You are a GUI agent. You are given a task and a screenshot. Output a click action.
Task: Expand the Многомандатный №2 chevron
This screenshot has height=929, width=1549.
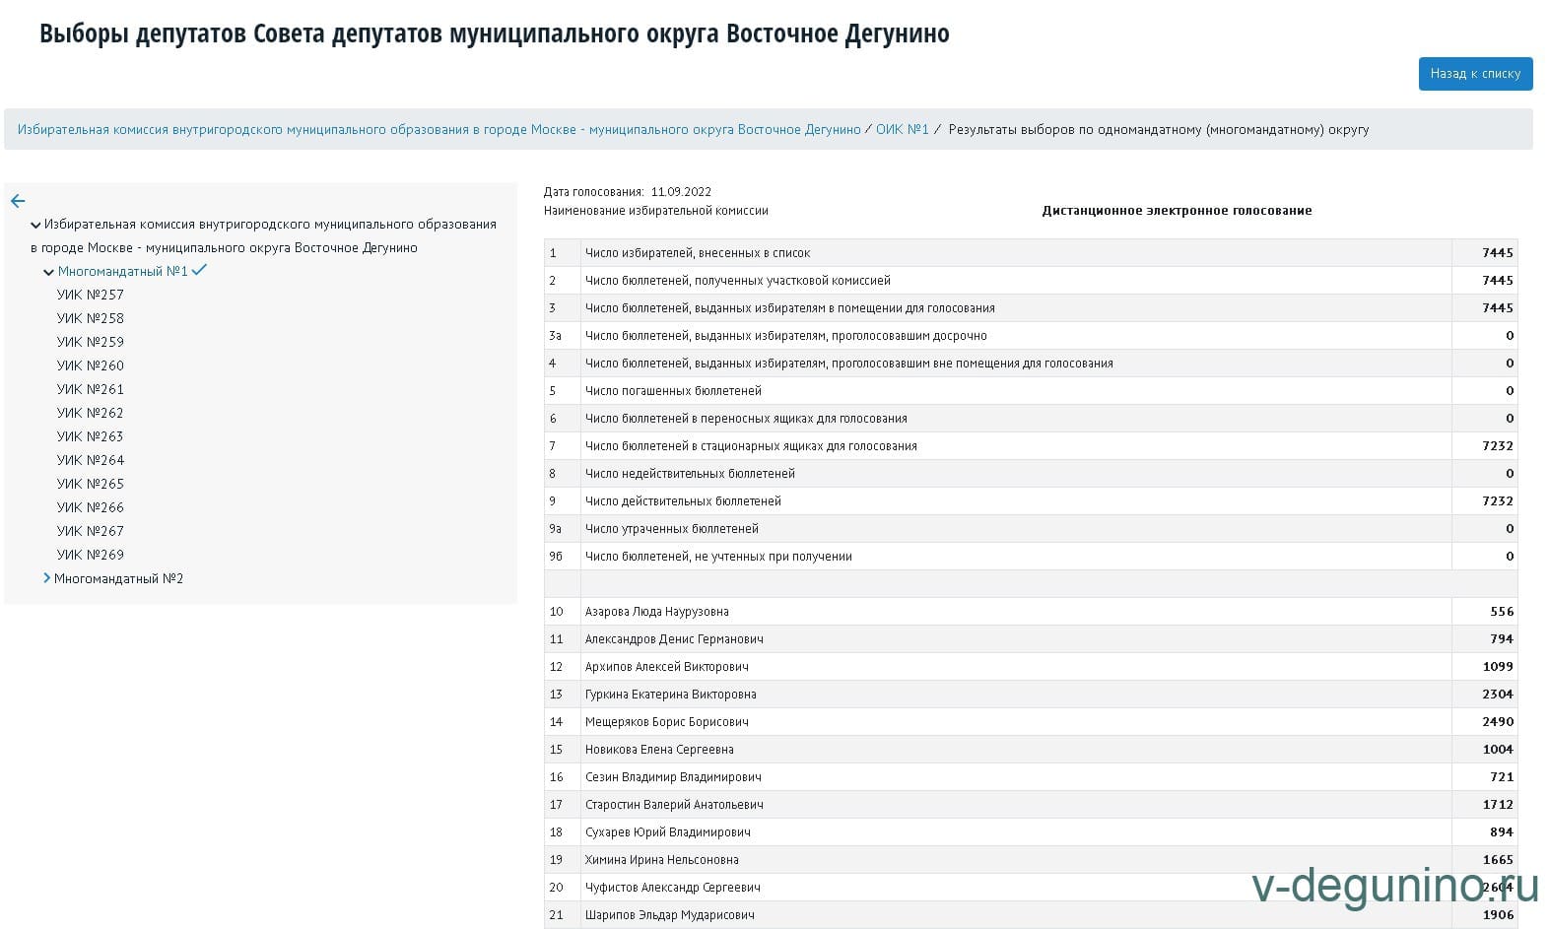click(46, 578)
